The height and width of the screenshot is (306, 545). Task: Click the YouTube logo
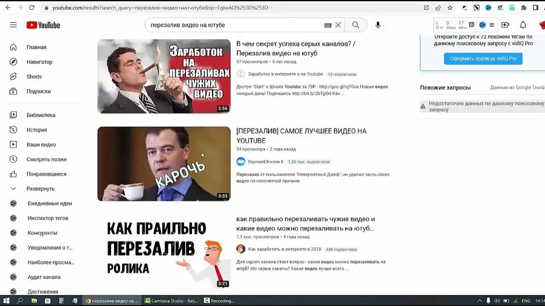(43, 25)
